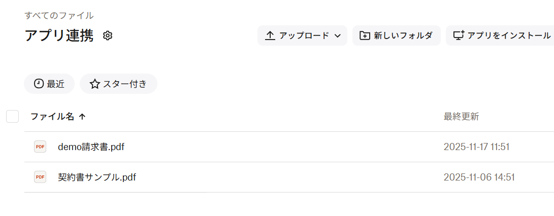Viewport: 554px width, 216px height.
Task: Click PDF icon of demo請求書.pdf
Action: point(40,147)
